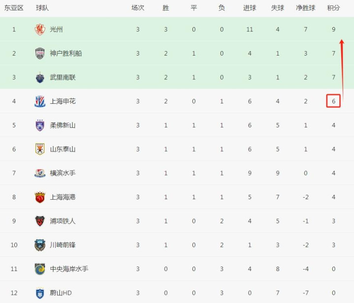Select the 积分 column header
Screen dimensions: 354x303
[x=333, y=8]
